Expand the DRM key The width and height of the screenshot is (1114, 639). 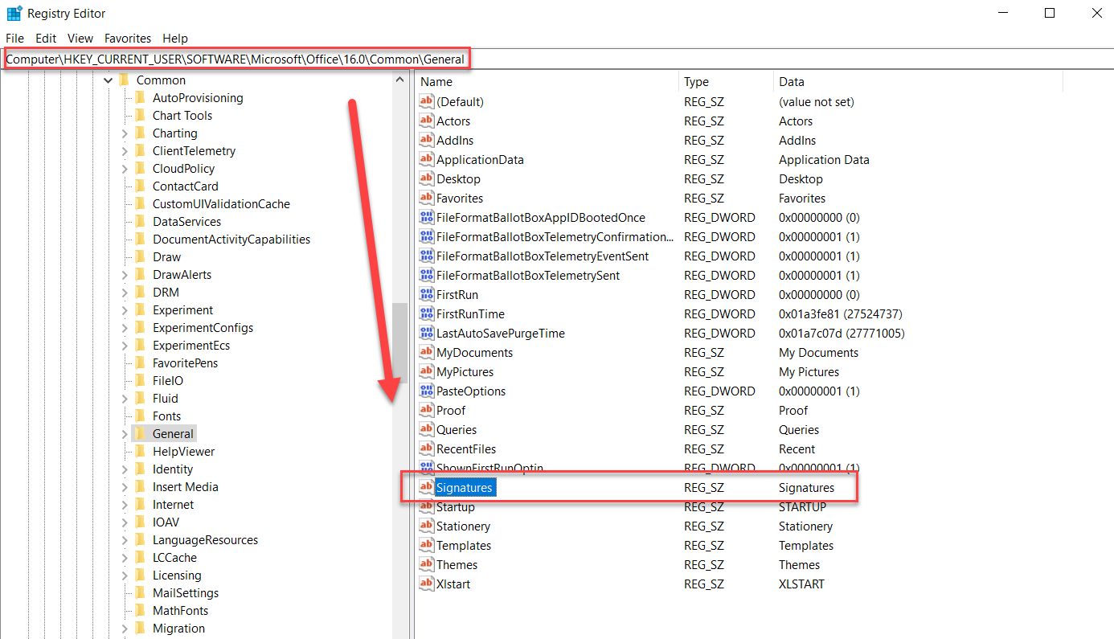coord(125,292)
